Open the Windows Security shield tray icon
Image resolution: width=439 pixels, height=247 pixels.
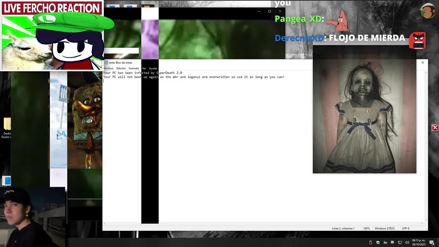click(x=378, y=243)
